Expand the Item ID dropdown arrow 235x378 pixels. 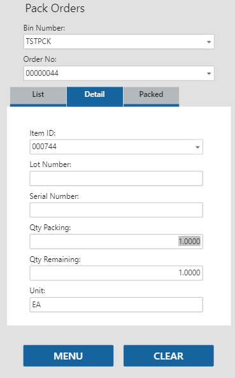(197, 147)
